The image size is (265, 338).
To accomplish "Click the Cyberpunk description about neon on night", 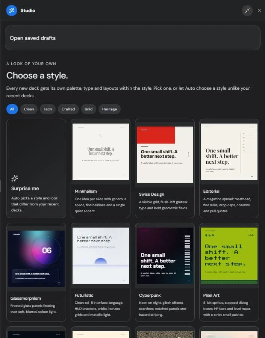I will pos(162,309).
